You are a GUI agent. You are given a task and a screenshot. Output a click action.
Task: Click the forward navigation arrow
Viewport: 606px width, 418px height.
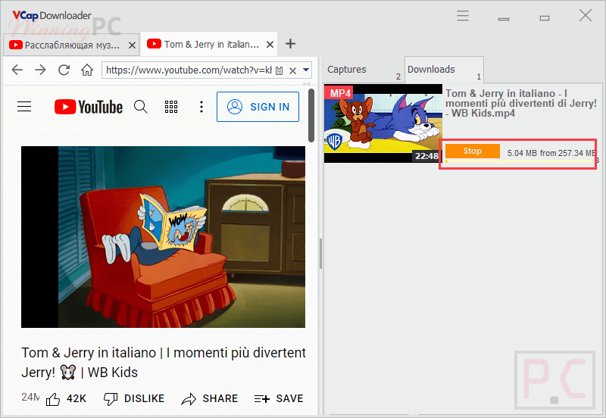tap(40, 70)
